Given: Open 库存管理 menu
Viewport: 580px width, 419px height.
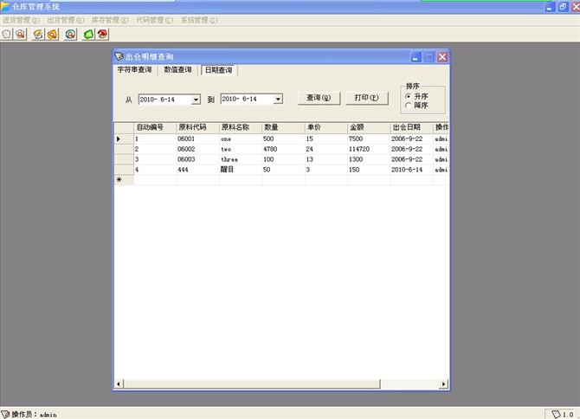Looking at the screenshot, I should point(110,20).
